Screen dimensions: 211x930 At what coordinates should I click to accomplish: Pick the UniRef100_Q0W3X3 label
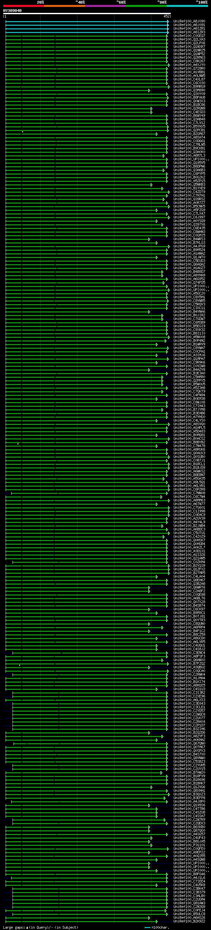point(189,101)
